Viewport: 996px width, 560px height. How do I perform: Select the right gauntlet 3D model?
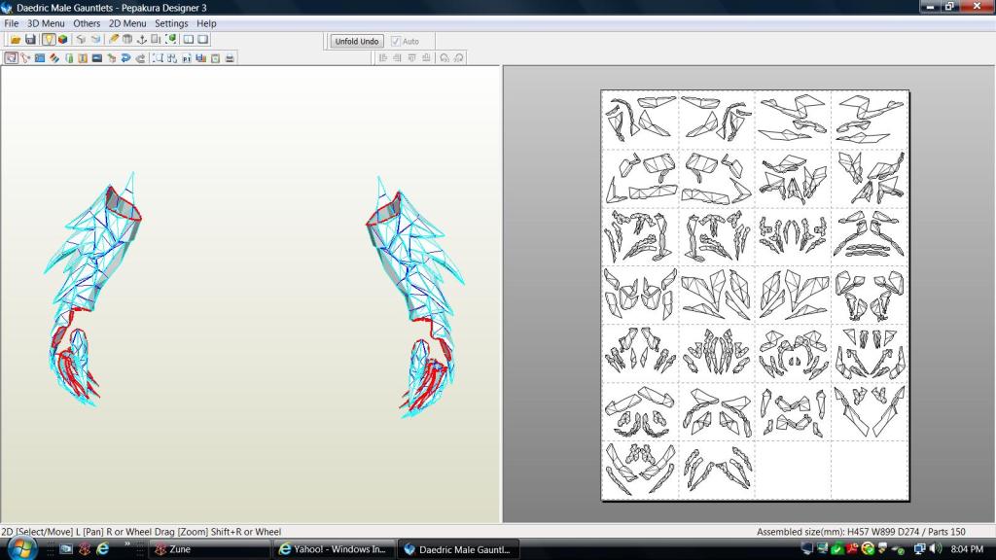[416, 297]
